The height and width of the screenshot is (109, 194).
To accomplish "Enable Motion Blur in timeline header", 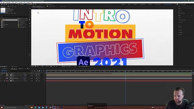I will point(41,71).
